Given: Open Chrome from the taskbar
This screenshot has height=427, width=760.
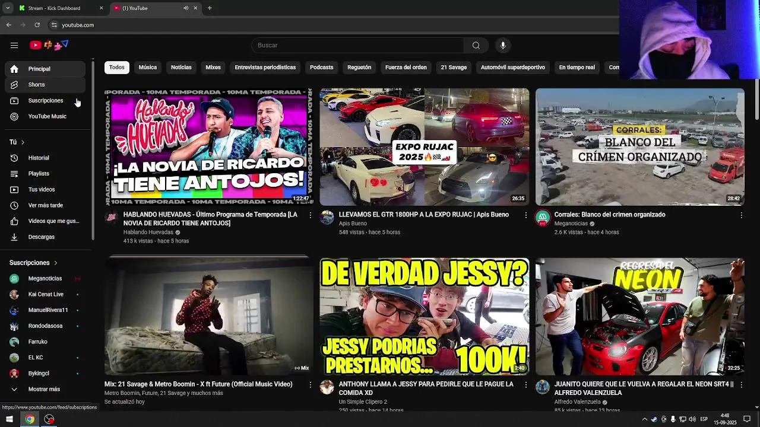Looking at the screenshot, I should coord(29,419).
